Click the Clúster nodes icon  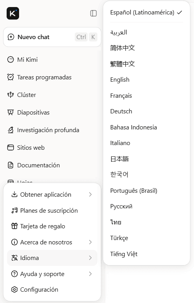(11, 95)
